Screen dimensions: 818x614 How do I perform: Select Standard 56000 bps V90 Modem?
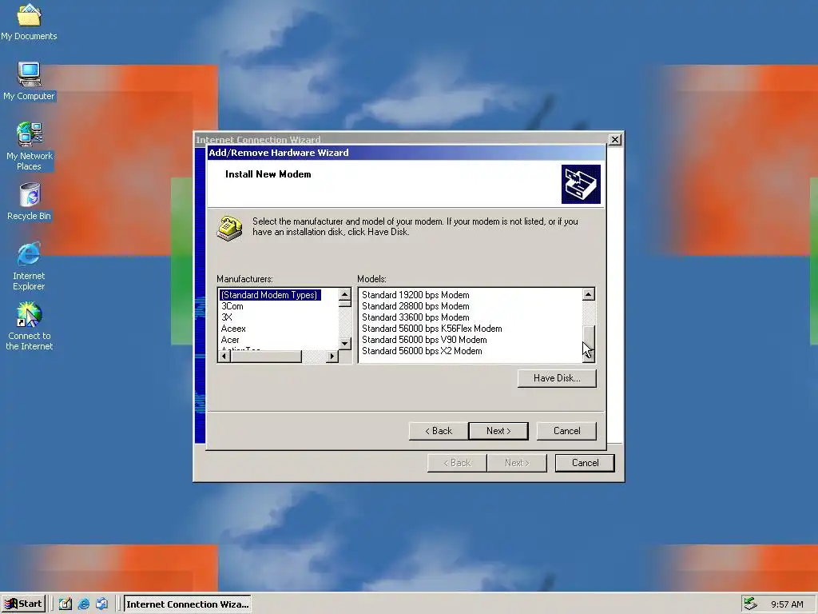(x=424, y=340)
